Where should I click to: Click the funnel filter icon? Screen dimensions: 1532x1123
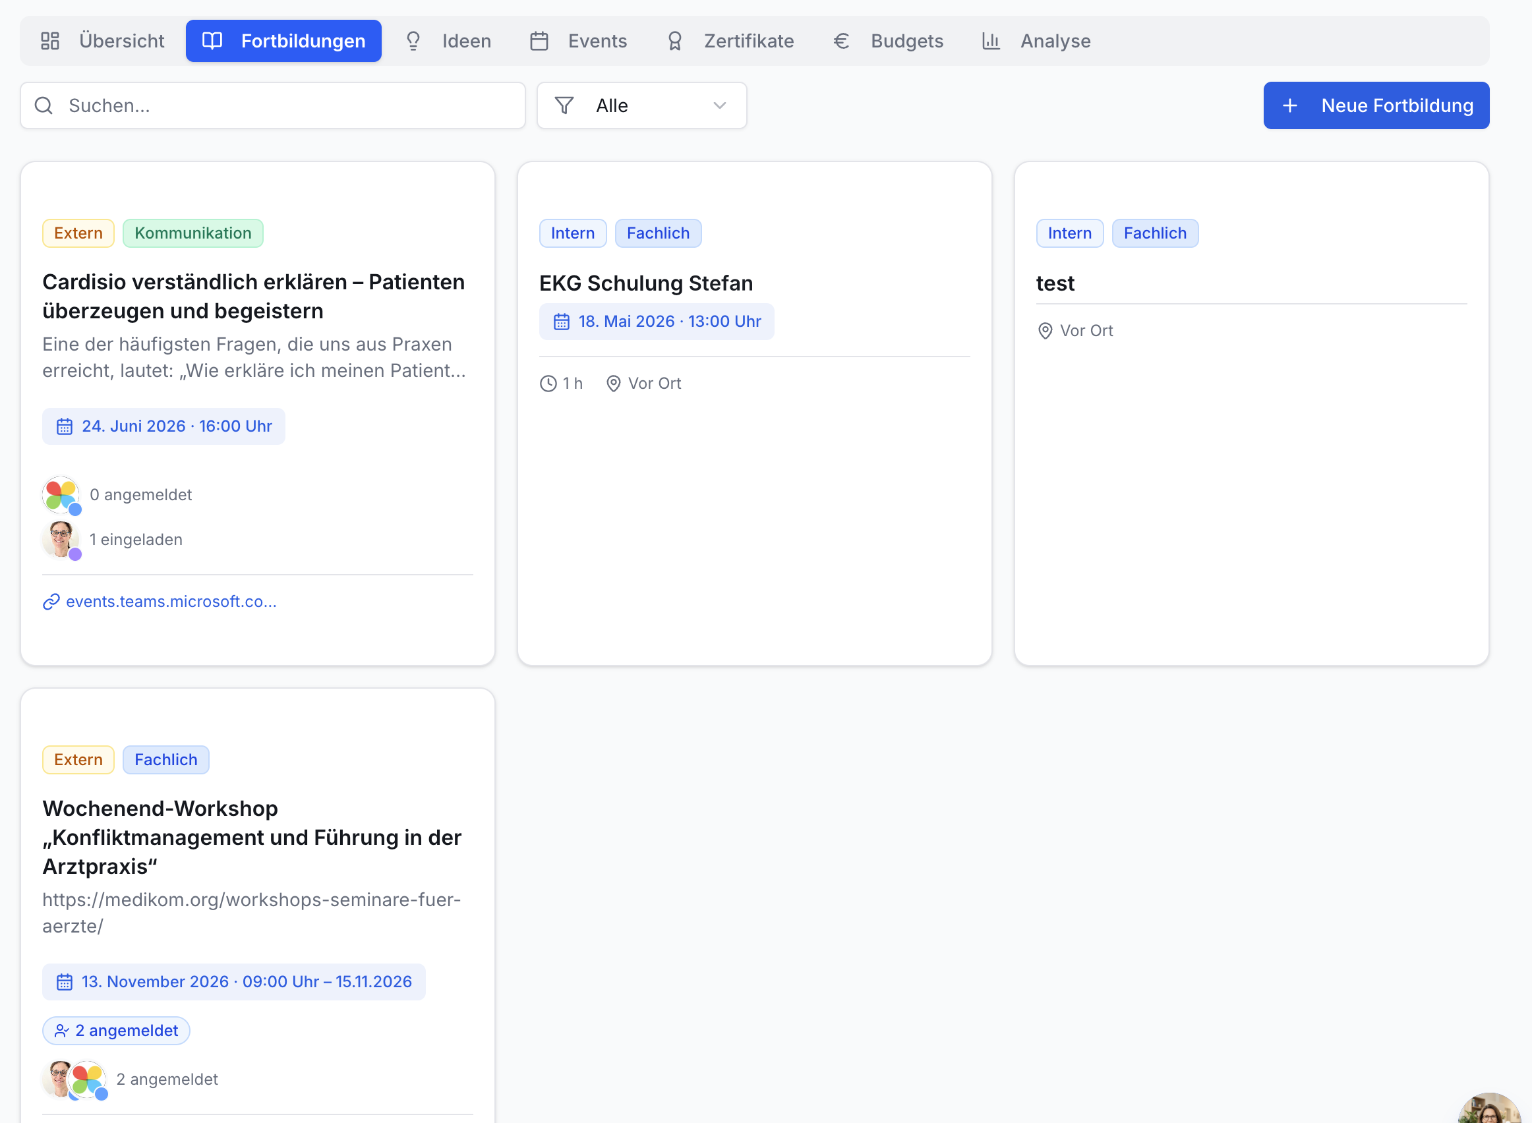click(564, 105)
